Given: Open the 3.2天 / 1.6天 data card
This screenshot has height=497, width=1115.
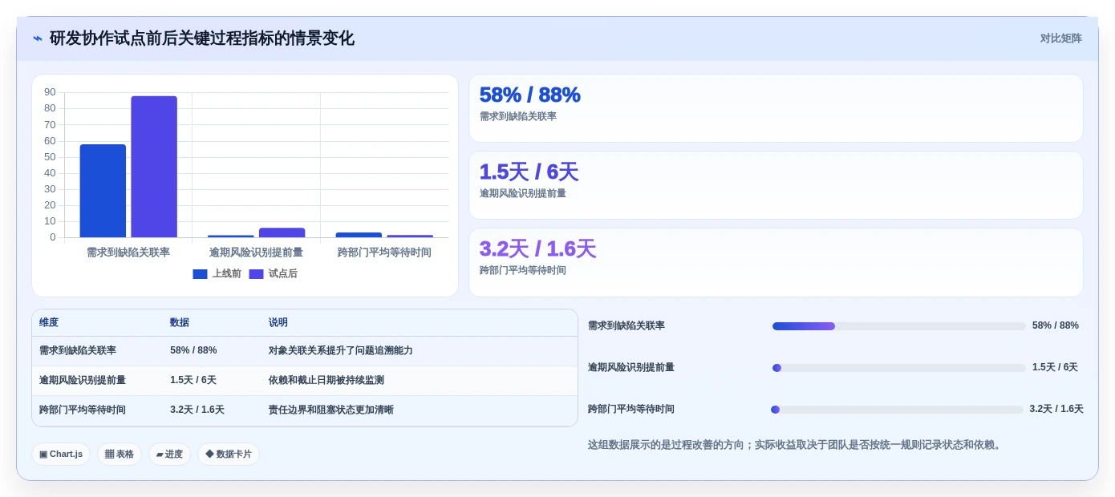Looking at the screenshot, I should point(776,262).
